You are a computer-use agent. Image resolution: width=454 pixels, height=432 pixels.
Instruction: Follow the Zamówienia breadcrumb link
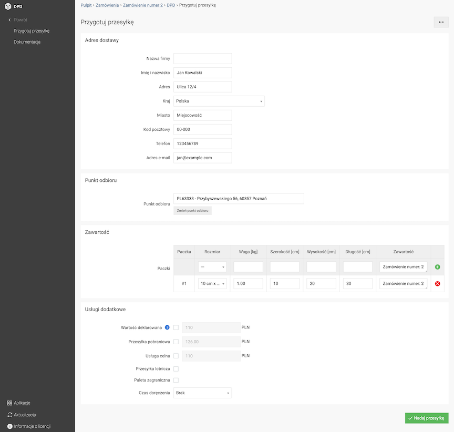tap(107, 5)
